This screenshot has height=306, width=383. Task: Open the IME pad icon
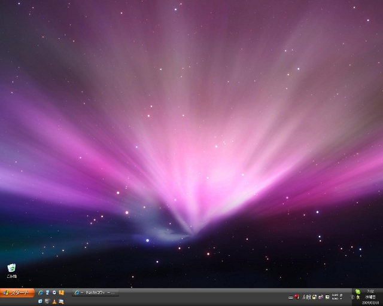point(315,297)
